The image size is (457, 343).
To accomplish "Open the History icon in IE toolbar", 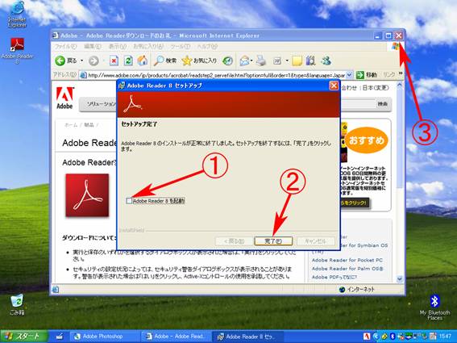I will tap(227, 61).
